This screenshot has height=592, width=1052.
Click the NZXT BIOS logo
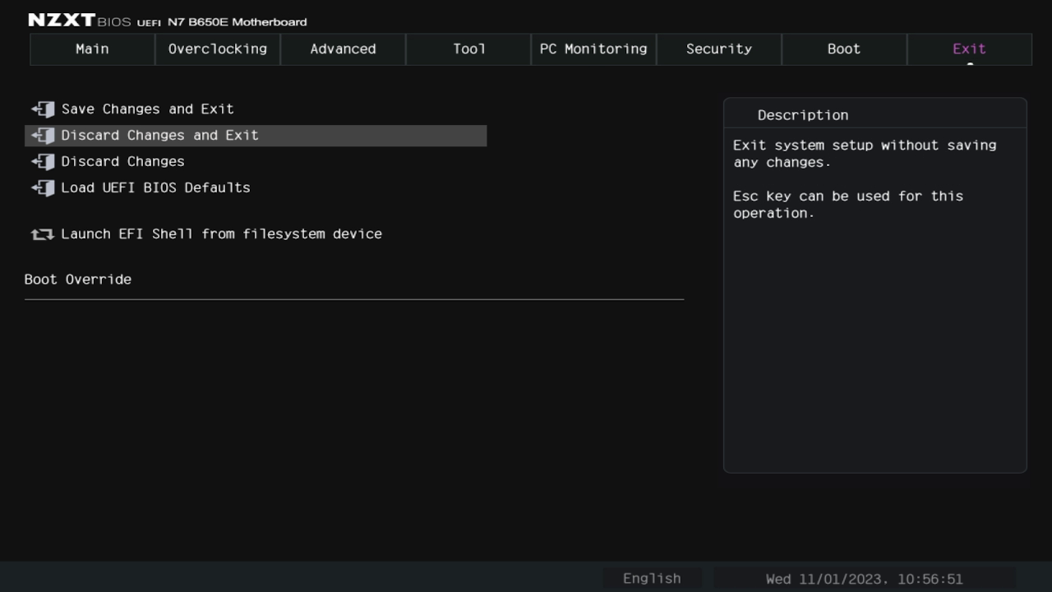coord(79,21)
